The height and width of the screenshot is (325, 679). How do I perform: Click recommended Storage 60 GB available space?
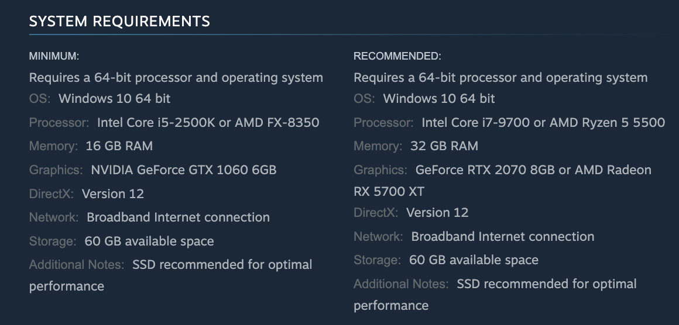[x=474, y=260]
